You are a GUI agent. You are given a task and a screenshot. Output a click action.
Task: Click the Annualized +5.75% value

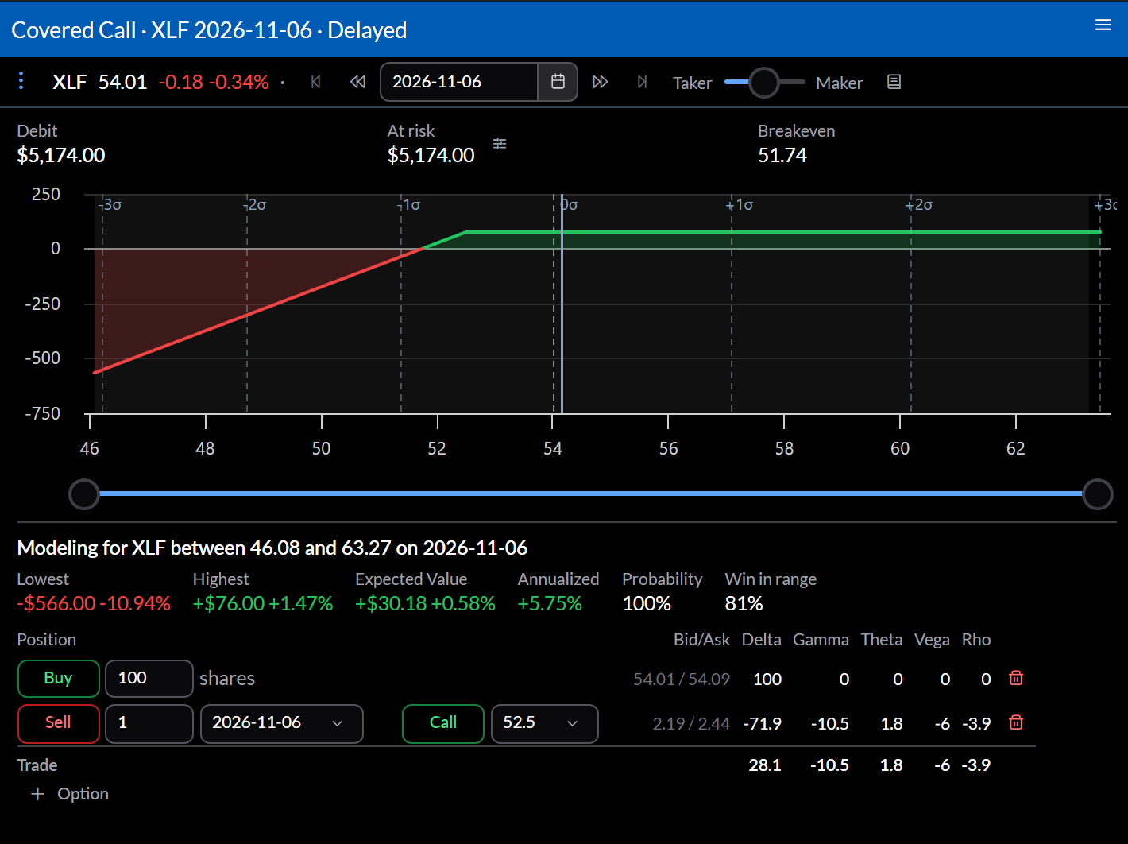click(x=550, y=603)
